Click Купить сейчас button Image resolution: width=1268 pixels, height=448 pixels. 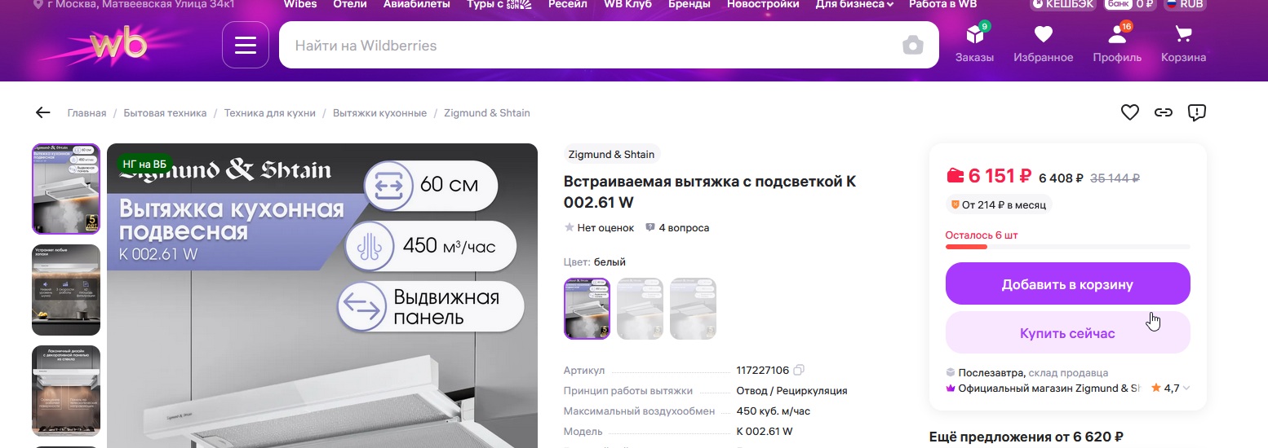click(x=1067, y=332)
